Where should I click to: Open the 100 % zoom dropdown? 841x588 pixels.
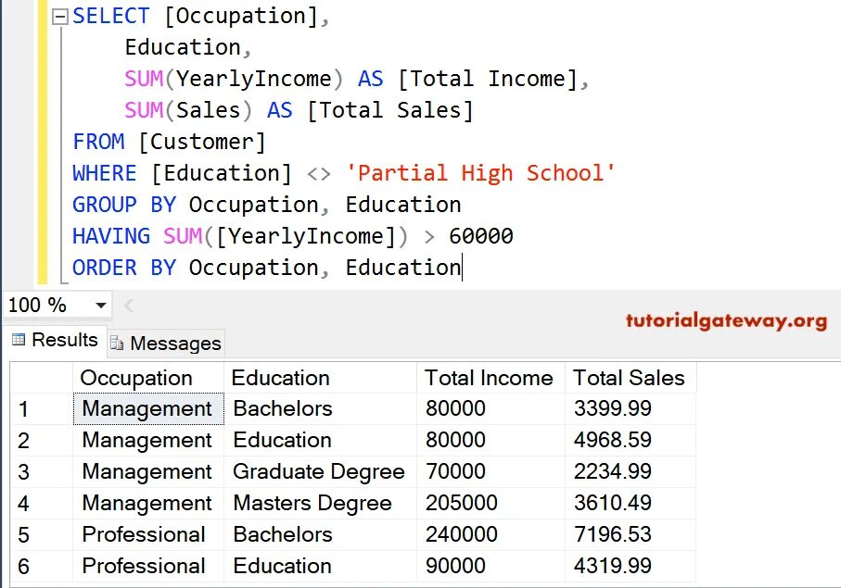coord(100,306)
